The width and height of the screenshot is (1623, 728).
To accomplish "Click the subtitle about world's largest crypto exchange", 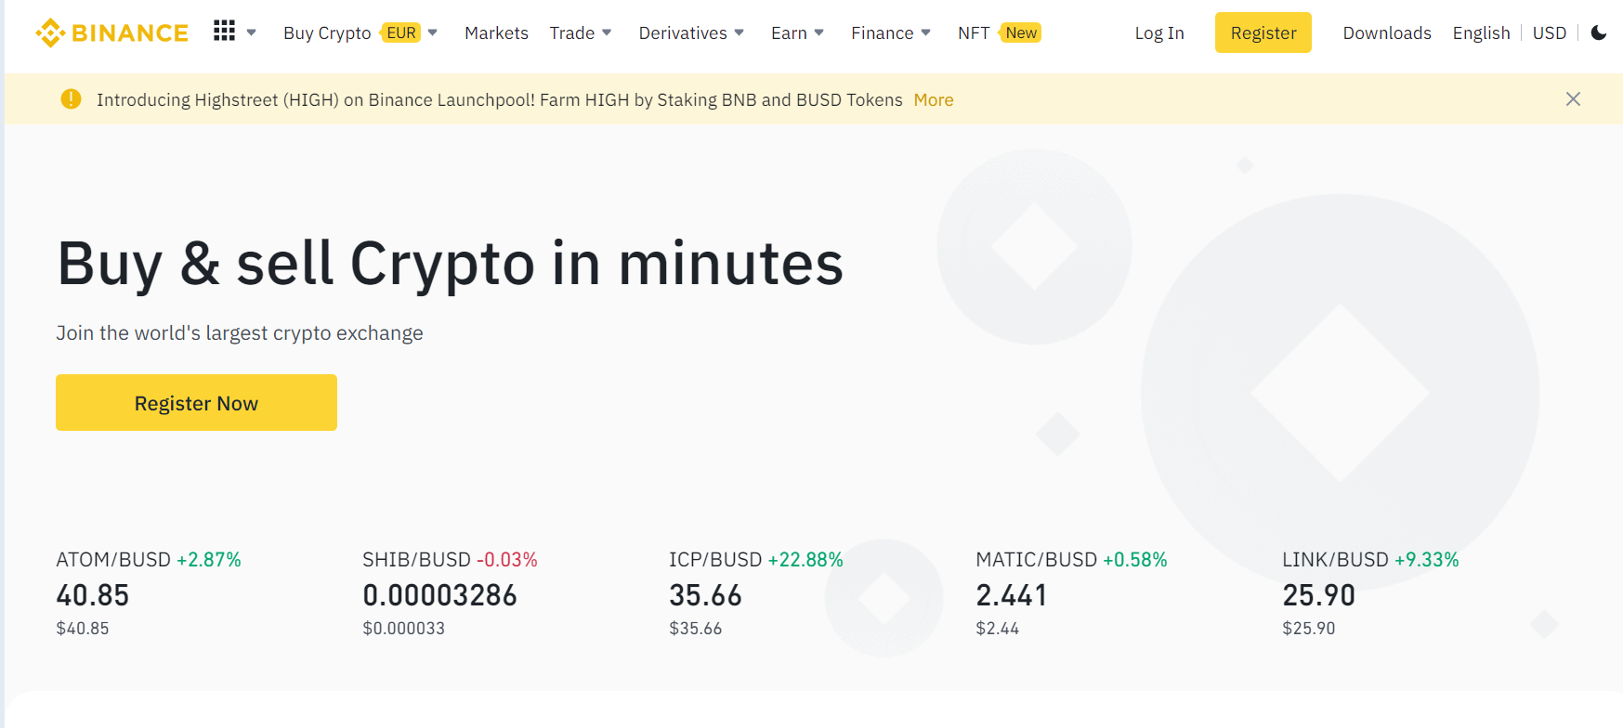I will (240, 333).
